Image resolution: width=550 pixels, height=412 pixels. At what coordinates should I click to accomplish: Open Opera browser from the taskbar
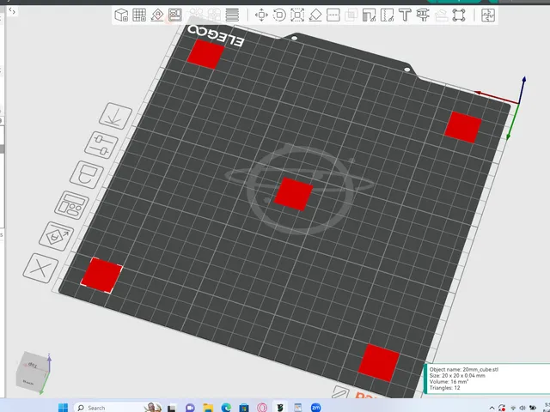click(x=262, y=408)
